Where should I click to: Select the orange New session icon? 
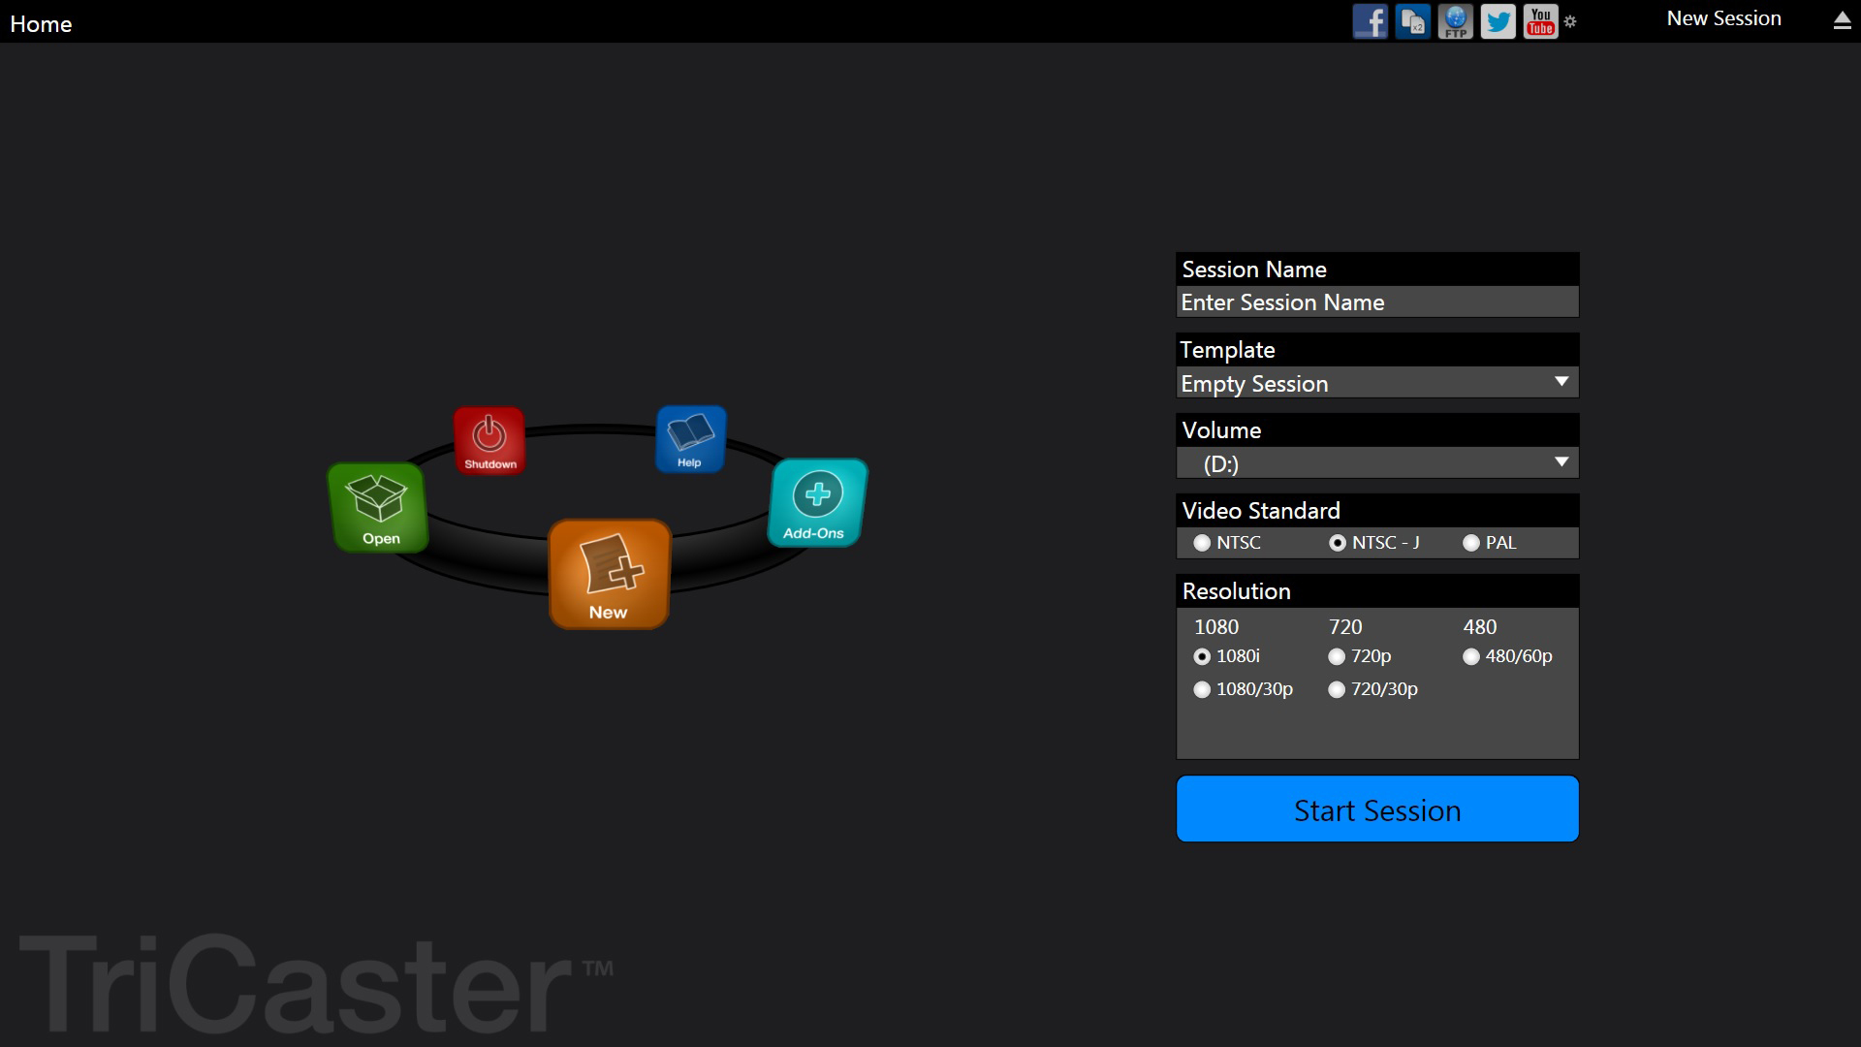(609, 573)
